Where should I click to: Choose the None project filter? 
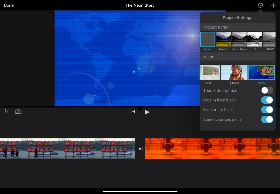(208, 39)
